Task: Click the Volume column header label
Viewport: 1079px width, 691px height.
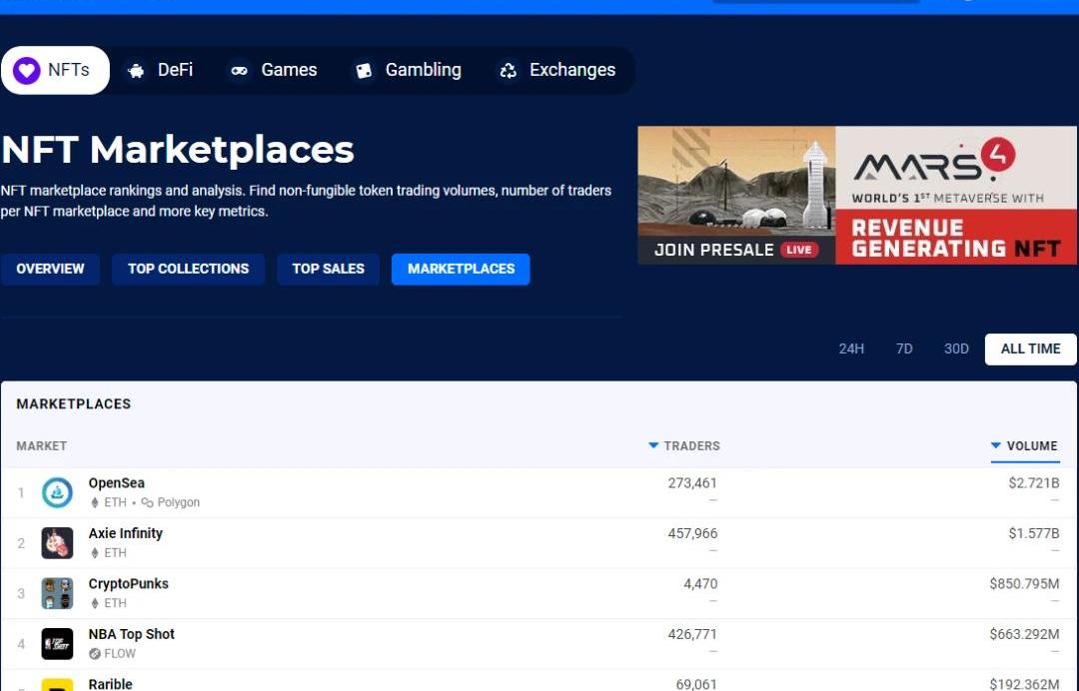Action: click(1032, 445)
